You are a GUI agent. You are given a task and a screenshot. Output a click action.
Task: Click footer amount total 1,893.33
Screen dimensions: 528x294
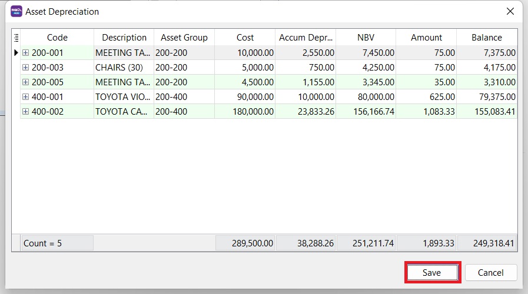(x=426, y=243)
